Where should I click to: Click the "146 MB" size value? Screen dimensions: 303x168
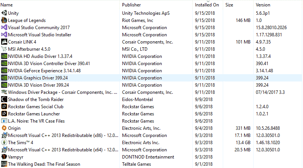[243, 20]
